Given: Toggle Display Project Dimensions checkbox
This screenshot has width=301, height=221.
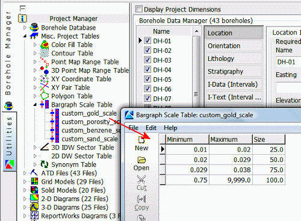Looking at the screenshot, I should 139,9.
